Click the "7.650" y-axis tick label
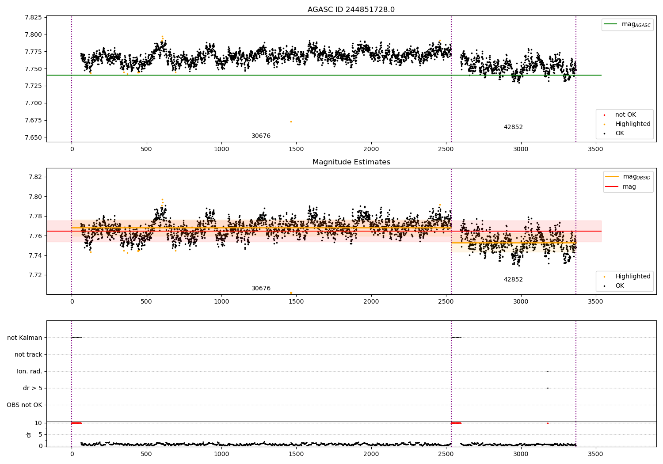The height and width of the screenshot is (464, 663). pos(33,137)
